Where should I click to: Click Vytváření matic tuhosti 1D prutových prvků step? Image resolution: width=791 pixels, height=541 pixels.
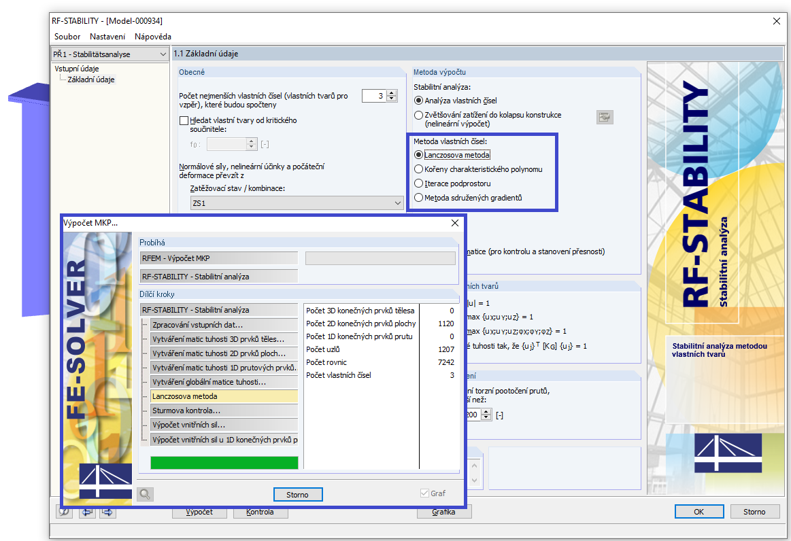pos(224,368)
